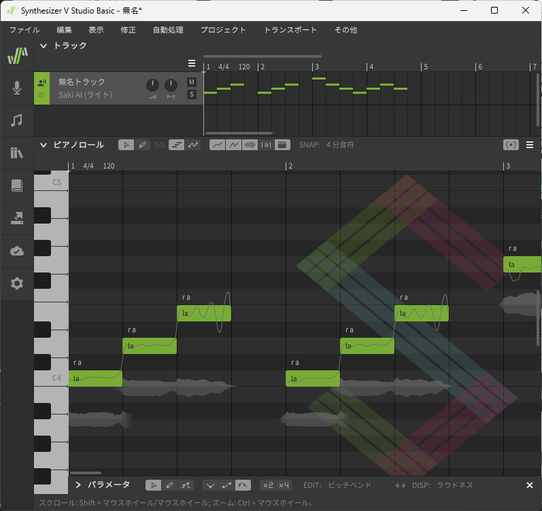
Task: Click the x2 parameter scale button
Action: (268, 485)
